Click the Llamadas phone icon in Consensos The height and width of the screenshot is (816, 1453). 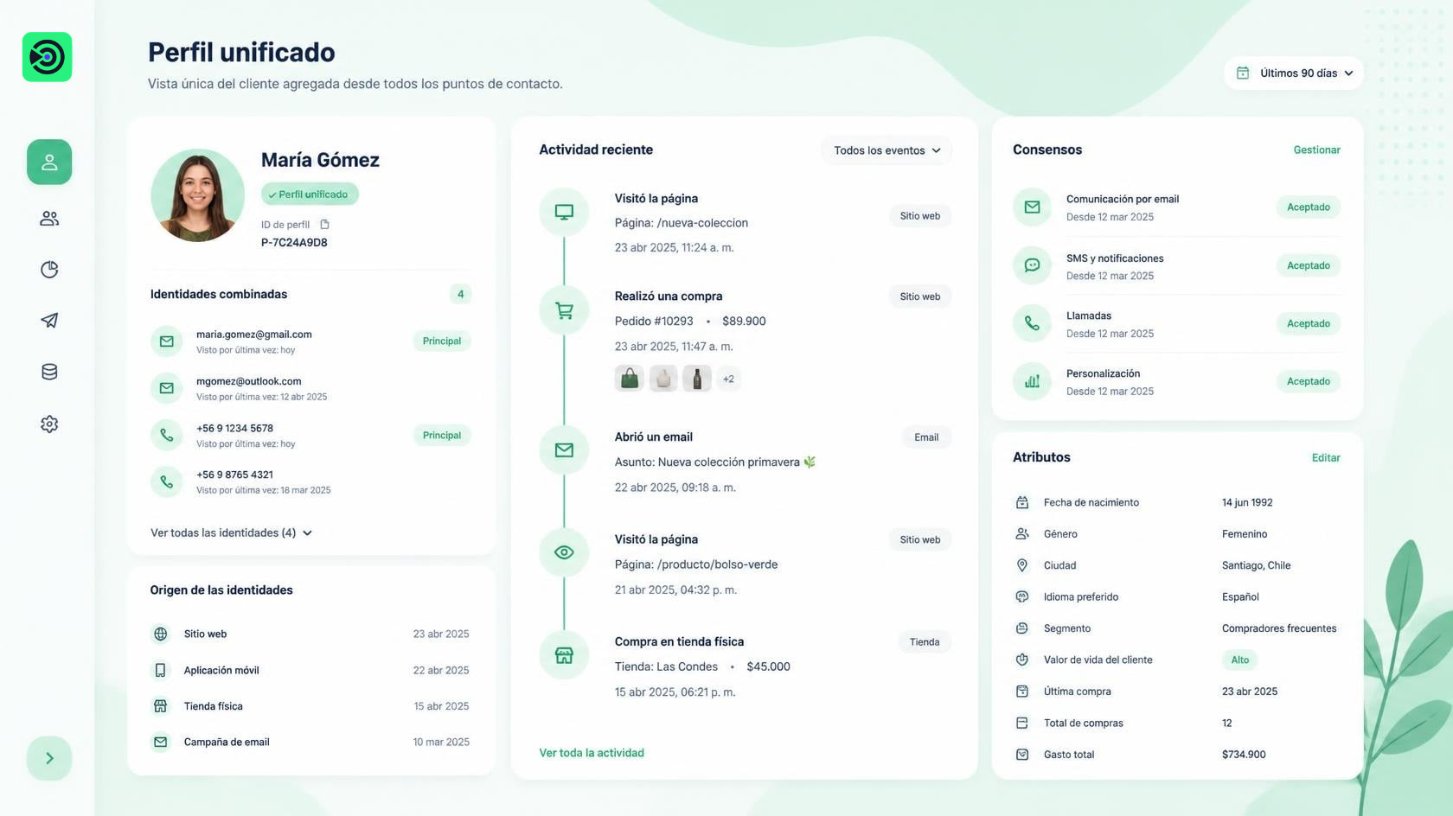click(x=1032, y=323)
